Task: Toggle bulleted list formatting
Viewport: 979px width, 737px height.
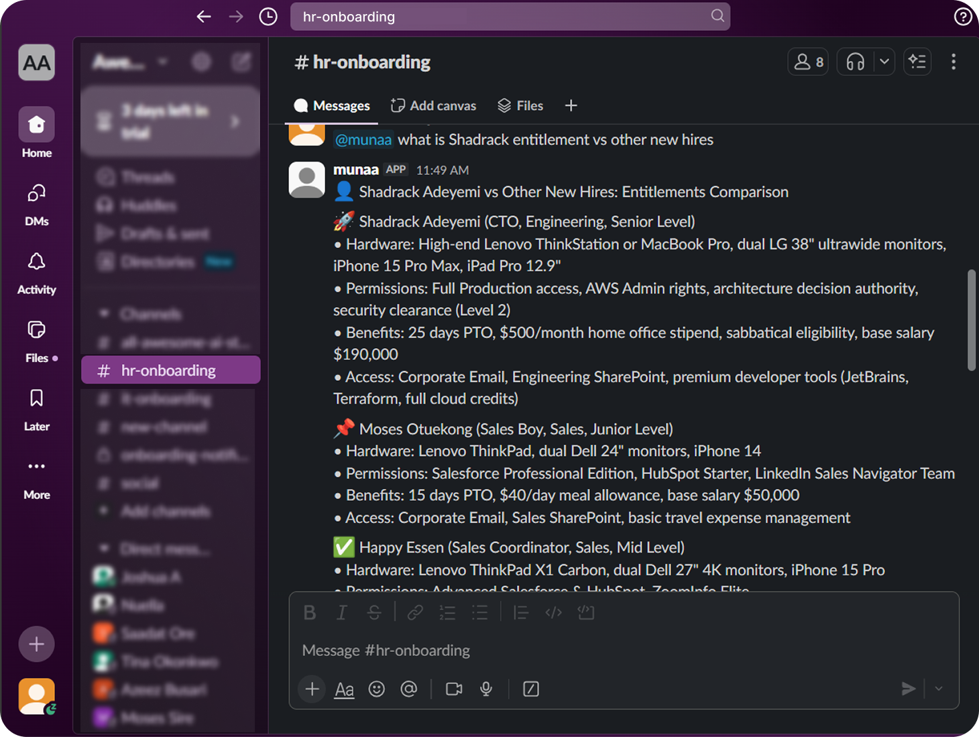Action: click(x=479, y=612)
